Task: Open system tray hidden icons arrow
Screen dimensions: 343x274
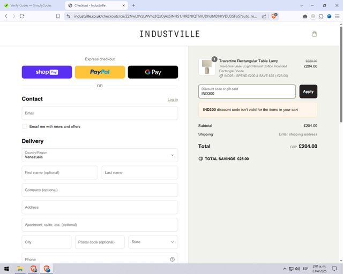Action: (285, 269)
